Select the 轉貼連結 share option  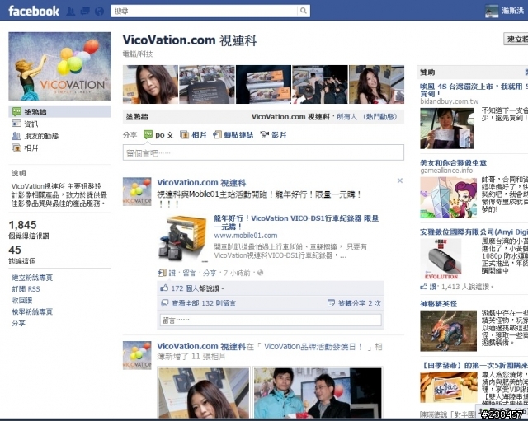[x=233, y=135]
